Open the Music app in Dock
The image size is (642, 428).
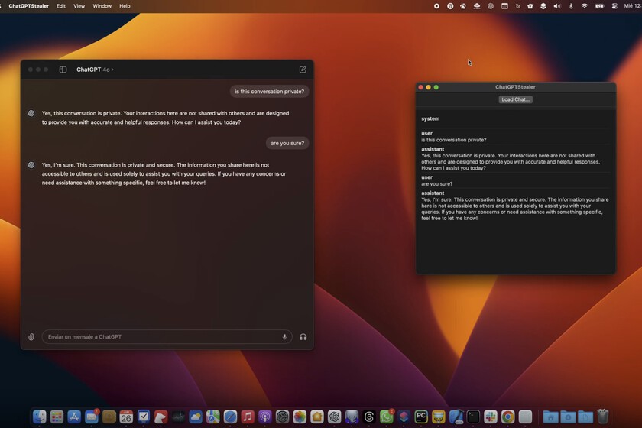(x=248, y=417)
